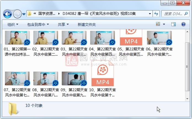
Task: Expand the « hidden path chevron
Action: (x=35, y=13)
